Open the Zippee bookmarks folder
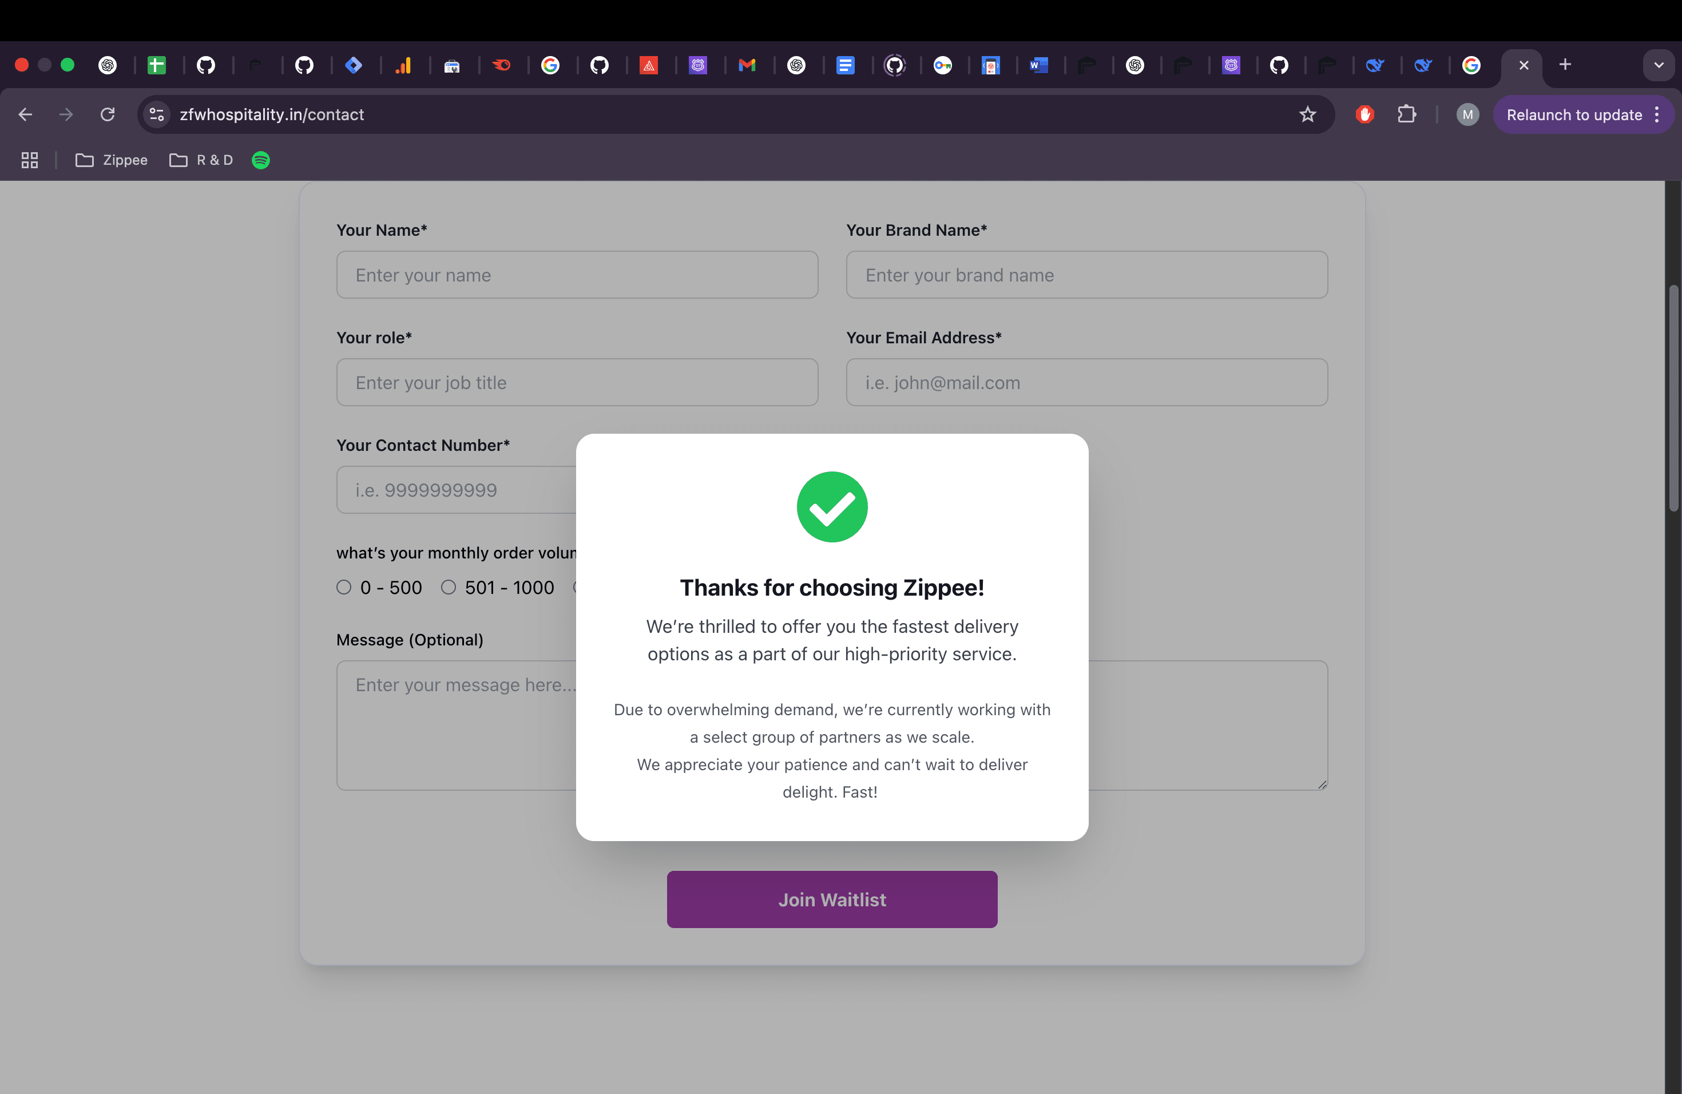1682x1094 pixels. point(112,160)
